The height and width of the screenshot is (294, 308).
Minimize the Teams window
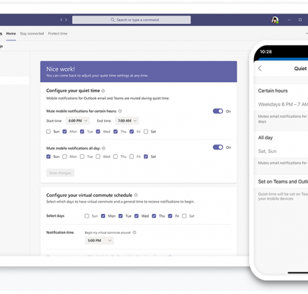tap(289, 20)
